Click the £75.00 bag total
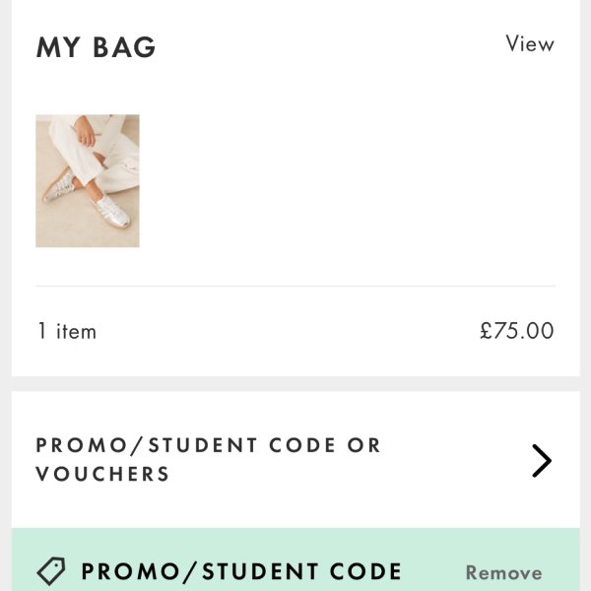Image resolution: width=591 pixels, height=591 pixels. (x=517, y=331)
